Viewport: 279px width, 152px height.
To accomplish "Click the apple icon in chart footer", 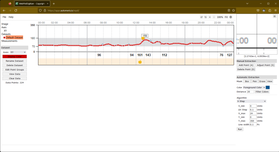I will point(140,62).
